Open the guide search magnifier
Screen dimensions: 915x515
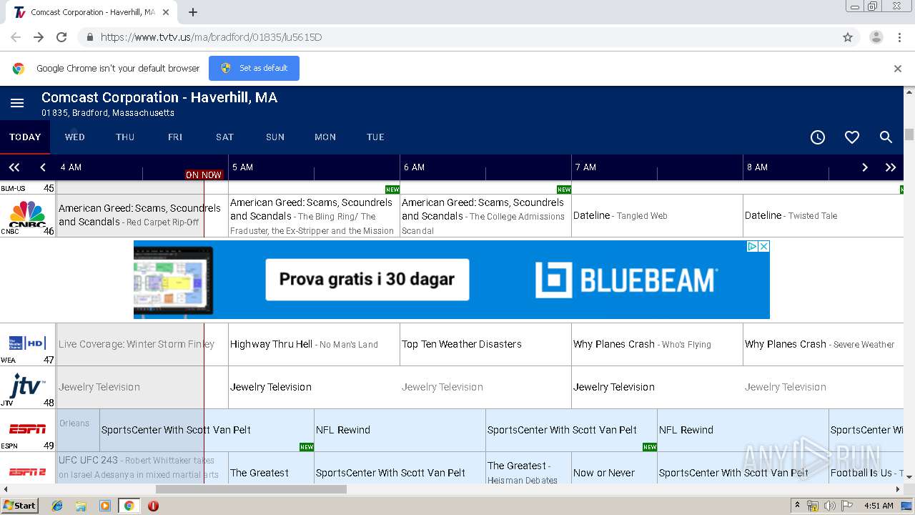886,137
